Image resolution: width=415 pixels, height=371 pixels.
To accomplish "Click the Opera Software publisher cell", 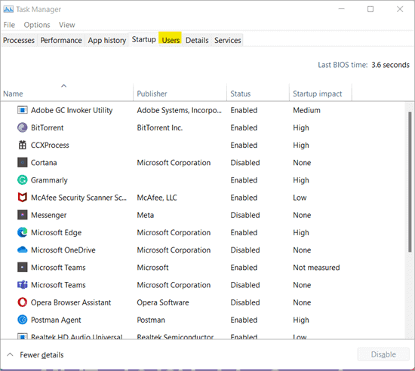I will [x=163, y=302].
